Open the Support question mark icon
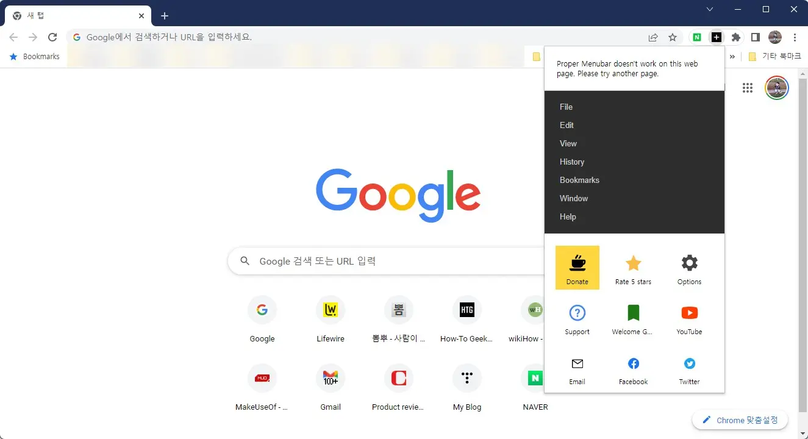Image resolution: width=808 pixels, height=439 pixels. [x=577, y=313]
